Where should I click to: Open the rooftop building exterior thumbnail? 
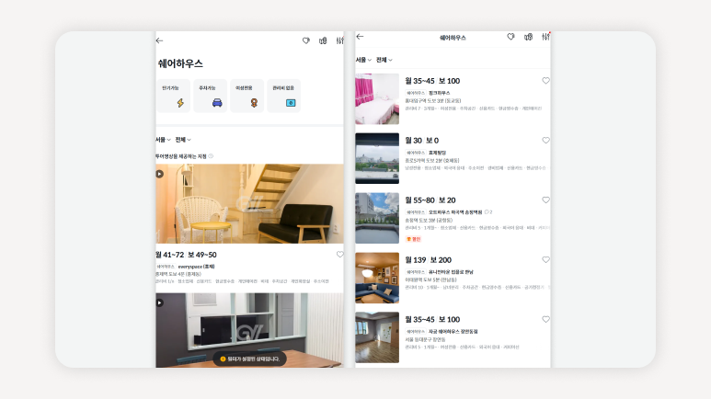pyautogui.click(x=377, y=218)
